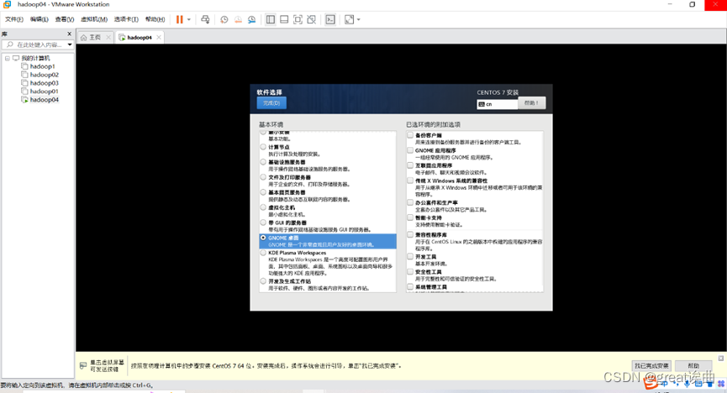The image size is (727, 393).
Task: Check the 互联网应用程序 checkbox
Action: tap(410, 165)
